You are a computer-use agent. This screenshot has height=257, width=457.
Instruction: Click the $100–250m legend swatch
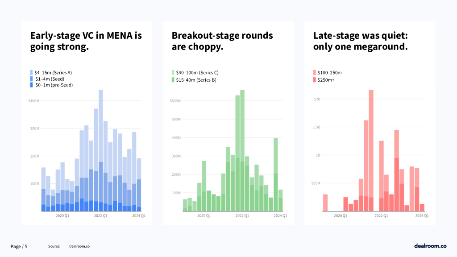315,72
